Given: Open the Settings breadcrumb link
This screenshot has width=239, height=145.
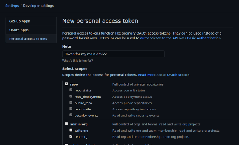Looking at the screenshot, I should click(12, 6).
